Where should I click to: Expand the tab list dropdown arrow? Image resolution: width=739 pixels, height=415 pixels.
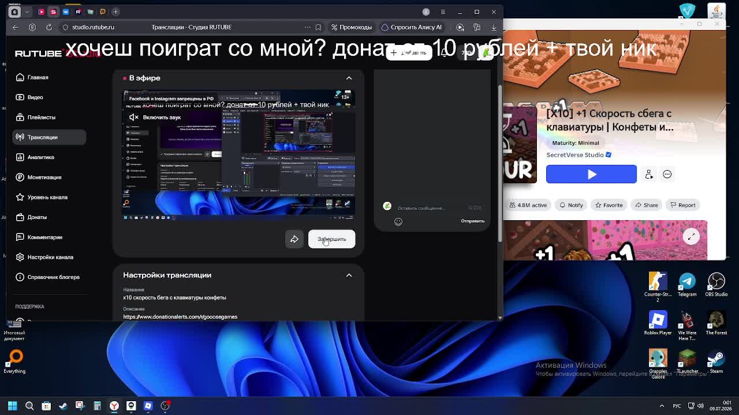click(27, 12)
